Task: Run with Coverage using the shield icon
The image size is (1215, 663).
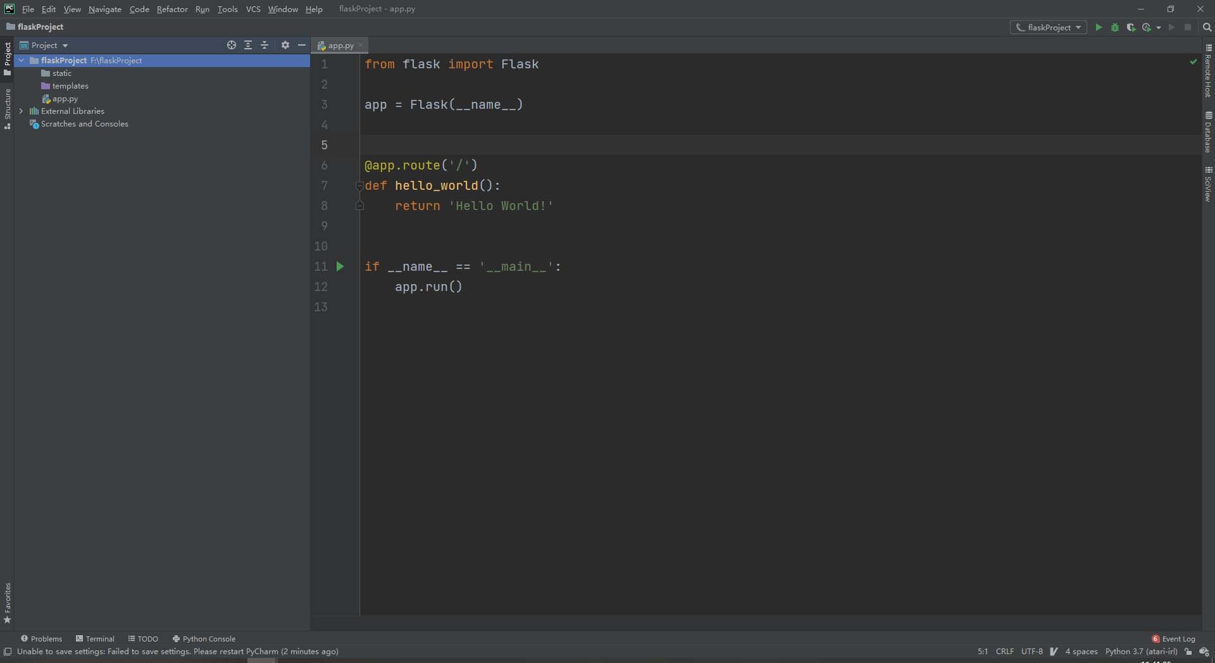Action: pos(1131,27)
